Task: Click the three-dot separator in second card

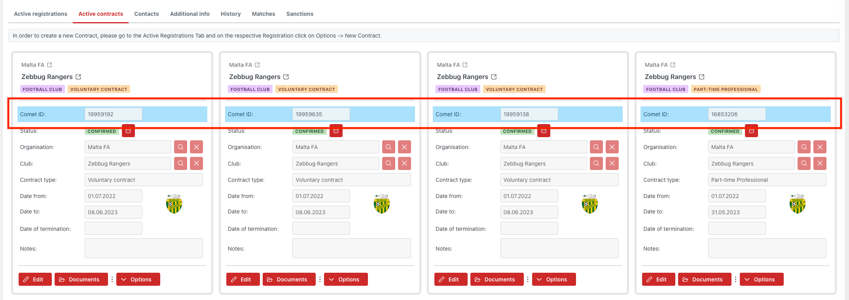Action: [x=320, y=279]
